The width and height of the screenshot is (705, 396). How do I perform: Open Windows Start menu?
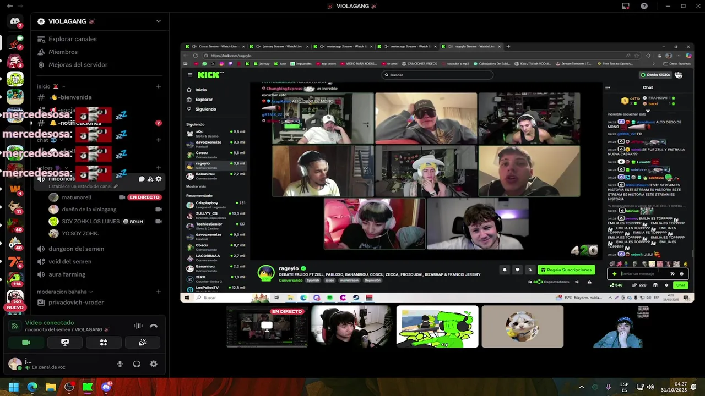click(14, 387)
